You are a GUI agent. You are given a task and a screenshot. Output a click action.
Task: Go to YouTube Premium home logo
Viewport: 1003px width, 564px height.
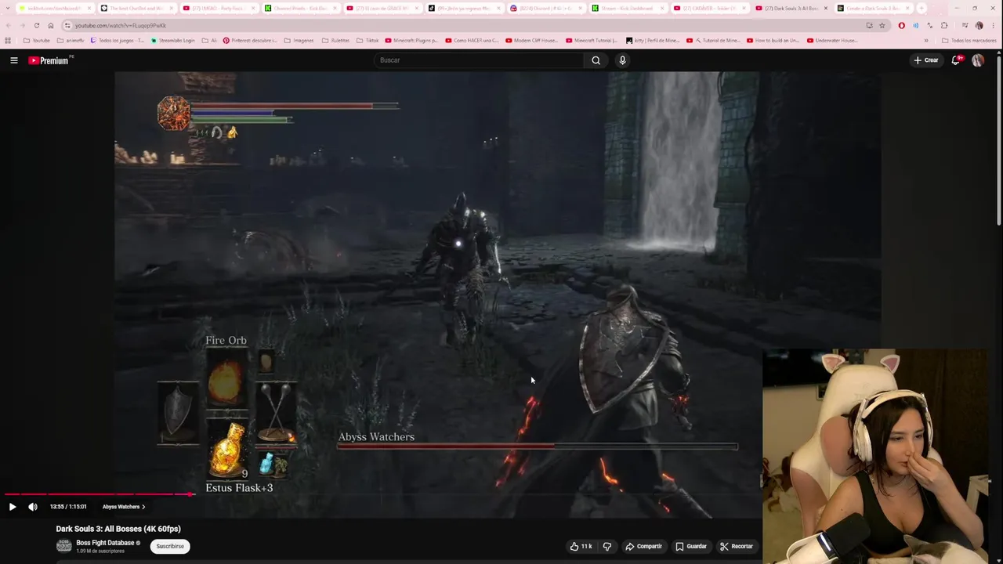pyautogui.click(x=49, y=60)
